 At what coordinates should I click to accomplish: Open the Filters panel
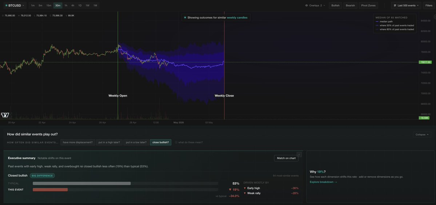click(x=428, y=5)
